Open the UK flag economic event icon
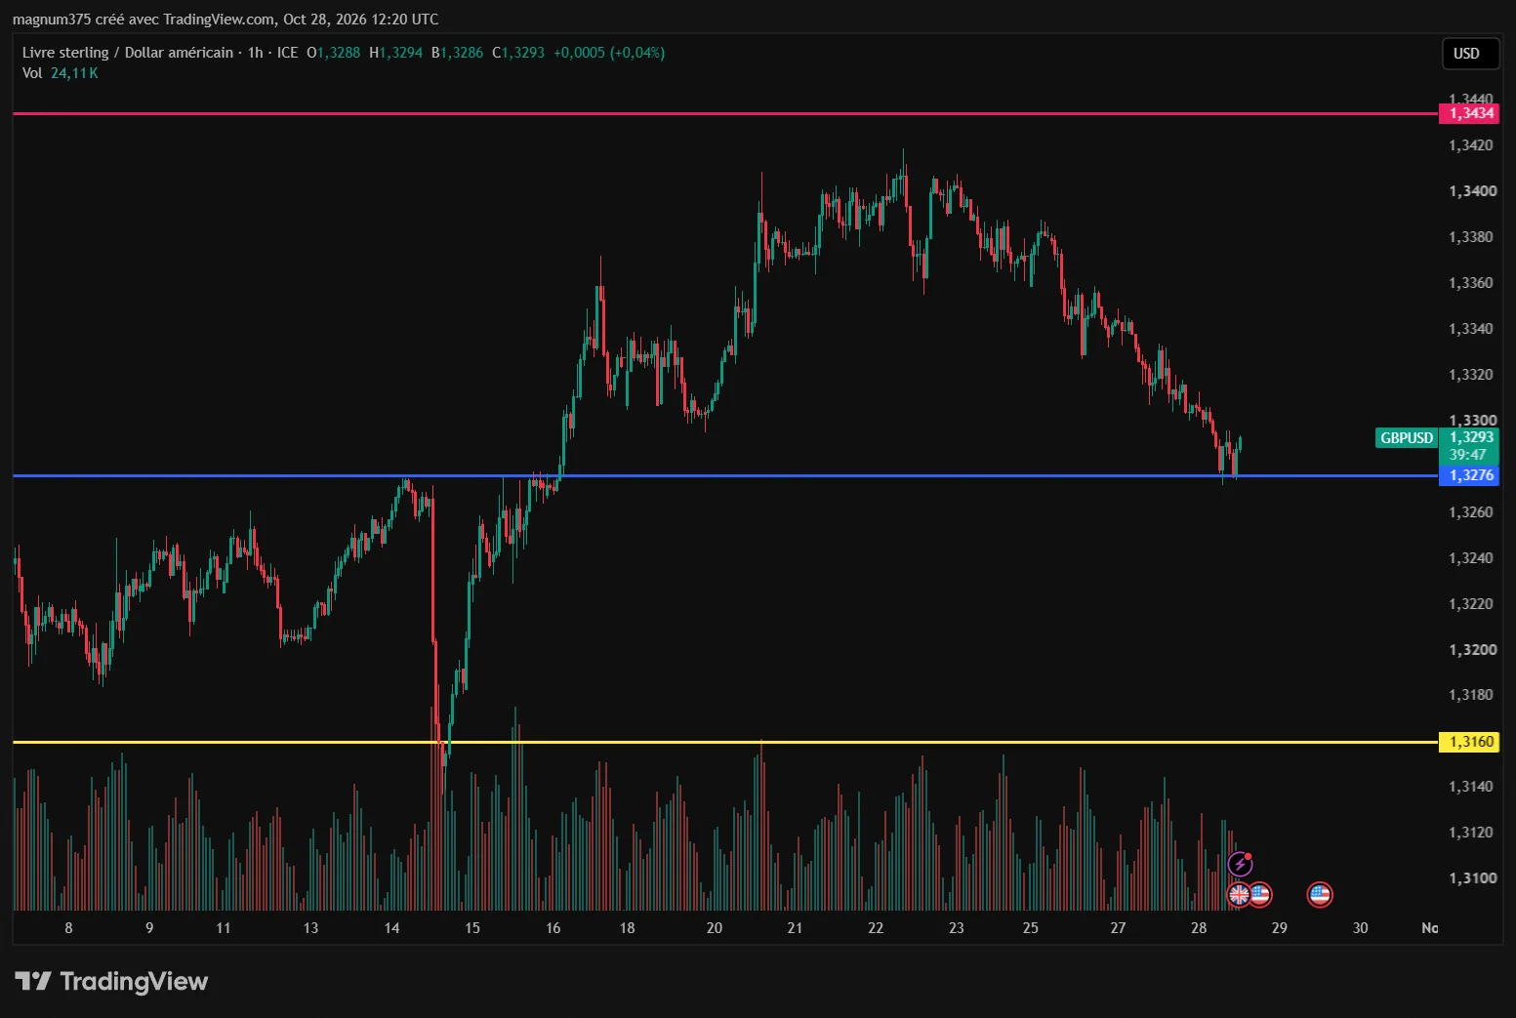Viewport: 1516px width, 1018px height. click(x=1239, y=894)
